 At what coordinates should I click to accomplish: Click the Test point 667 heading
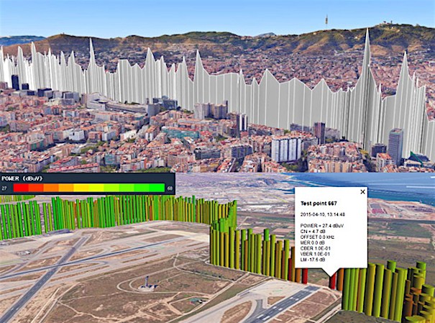tap(319, 203)
